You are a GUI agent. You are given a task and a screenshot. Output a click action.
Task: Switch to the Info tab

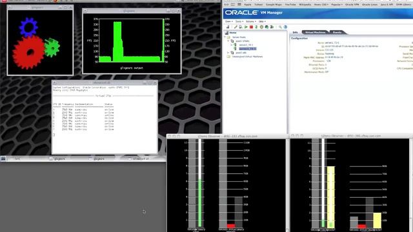point(296,32)
